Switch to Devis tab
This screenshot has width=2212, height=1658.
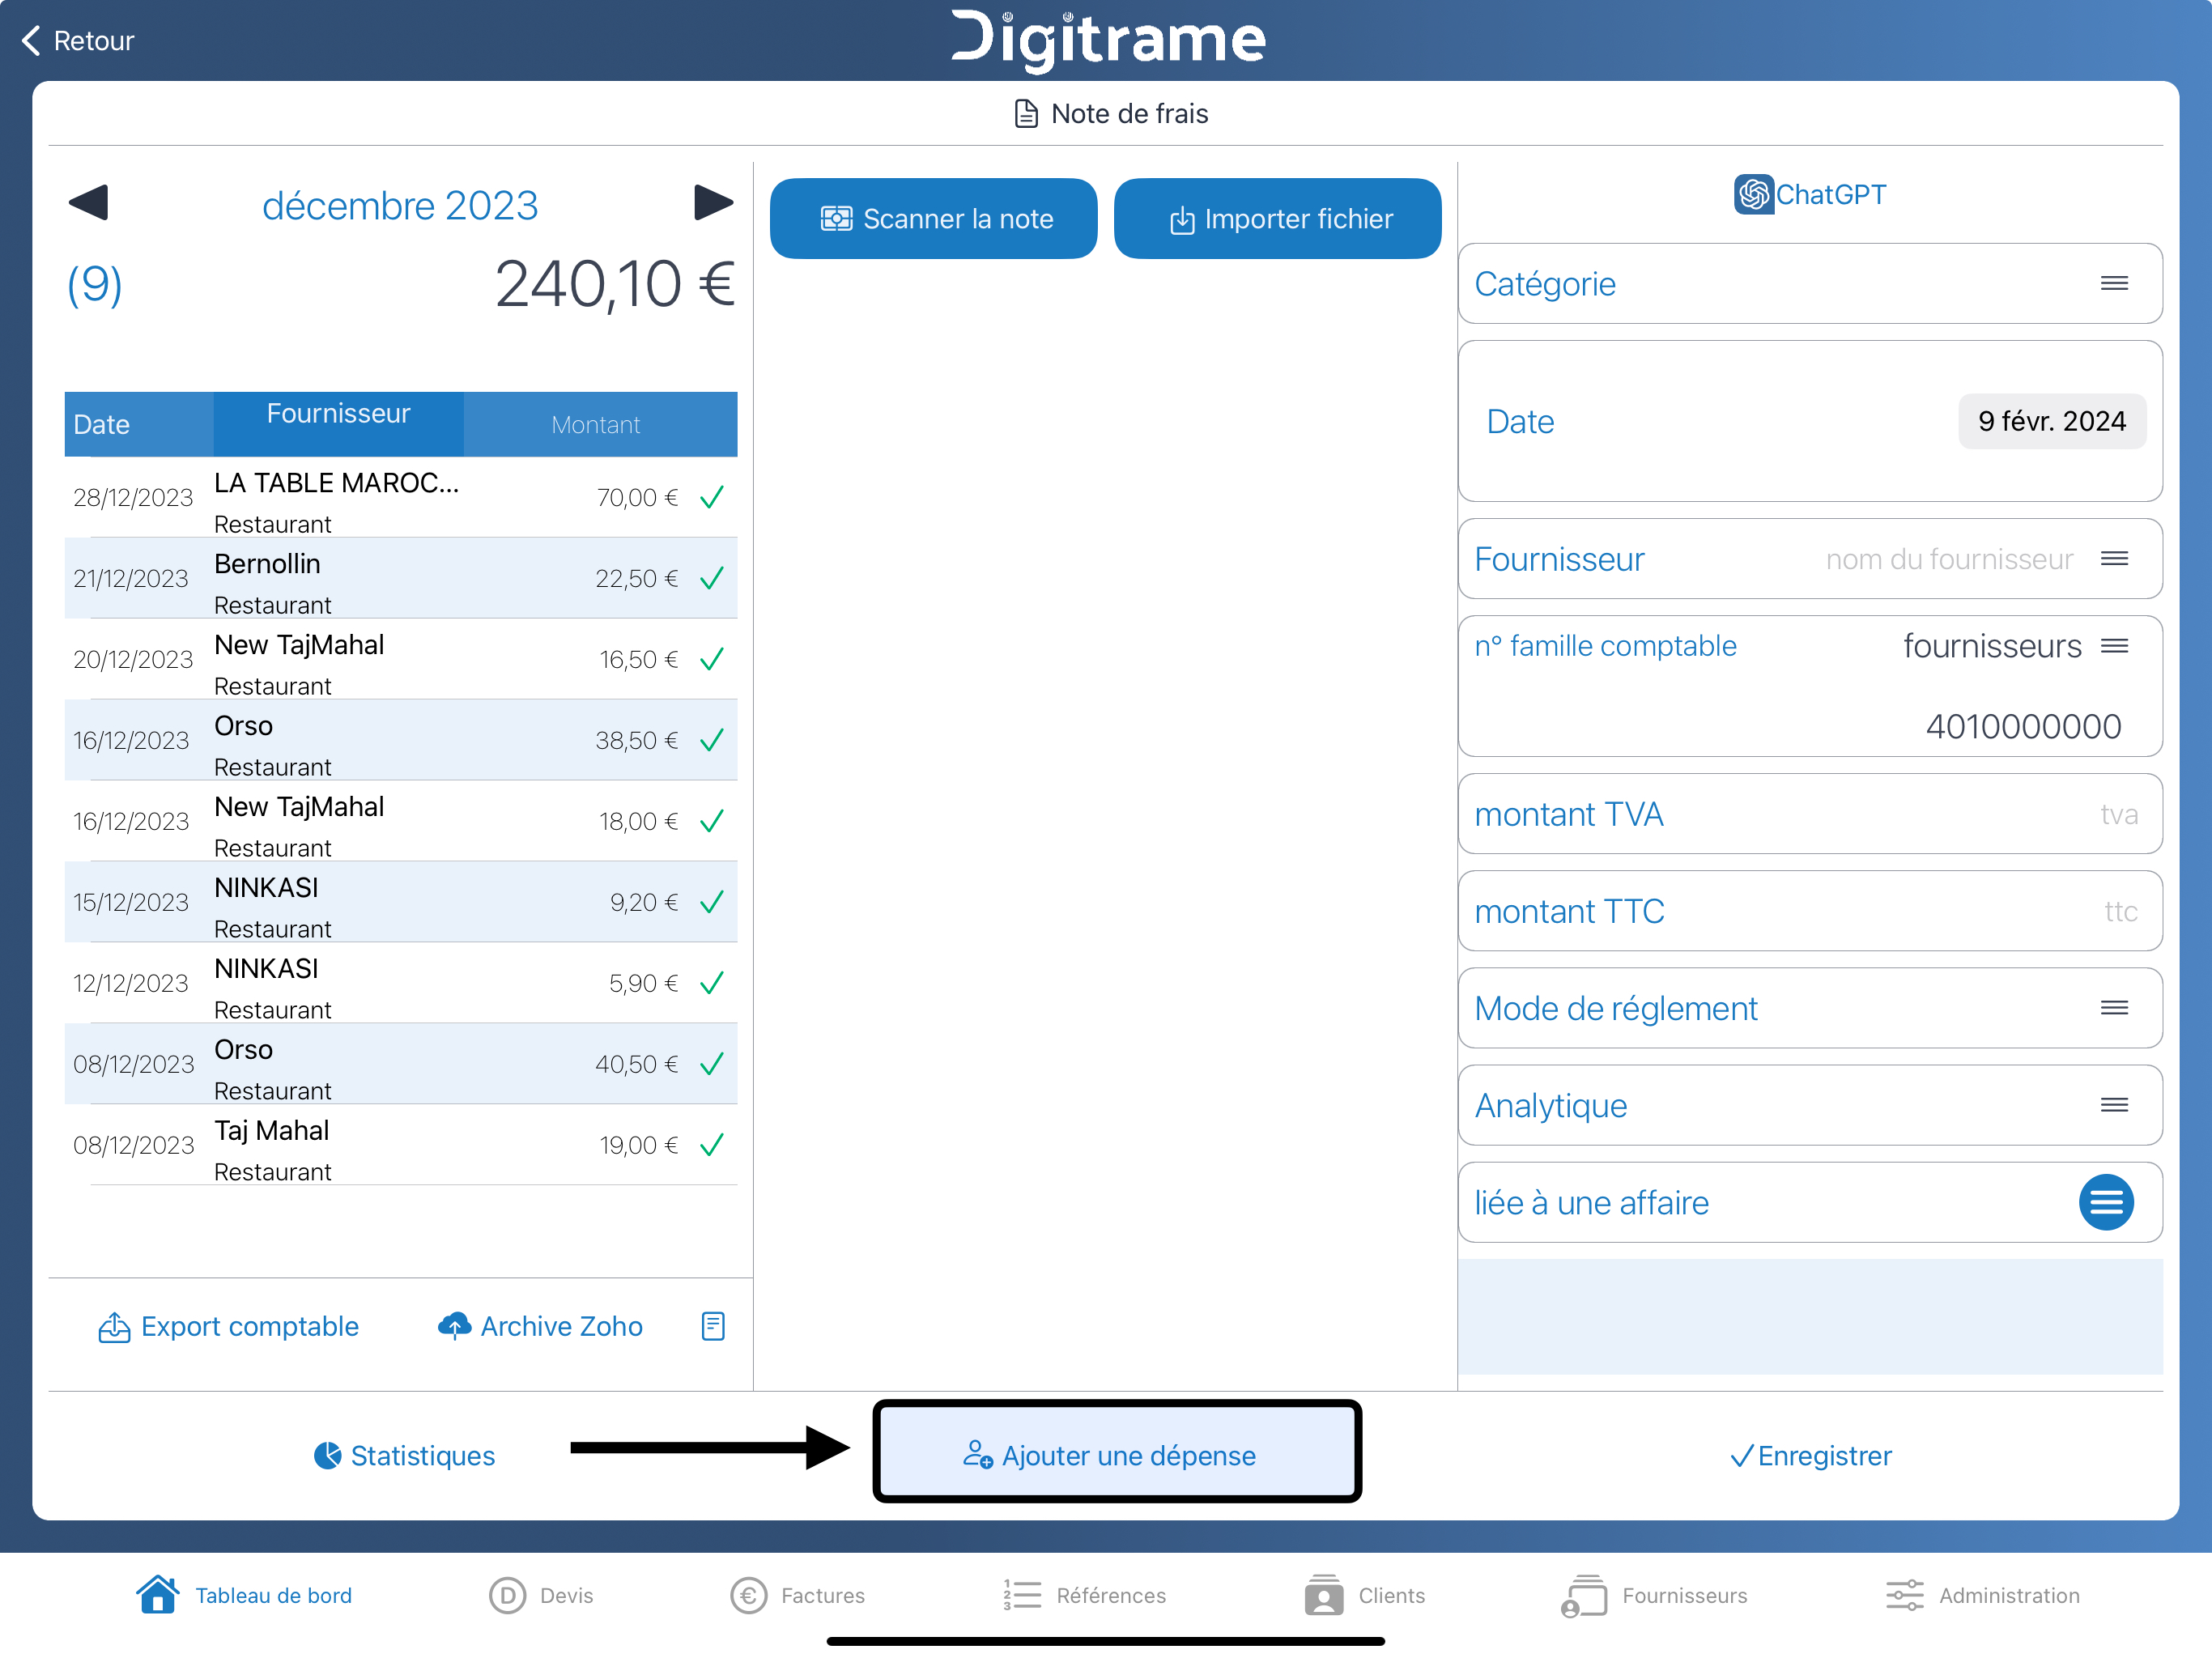(541, 1595)
